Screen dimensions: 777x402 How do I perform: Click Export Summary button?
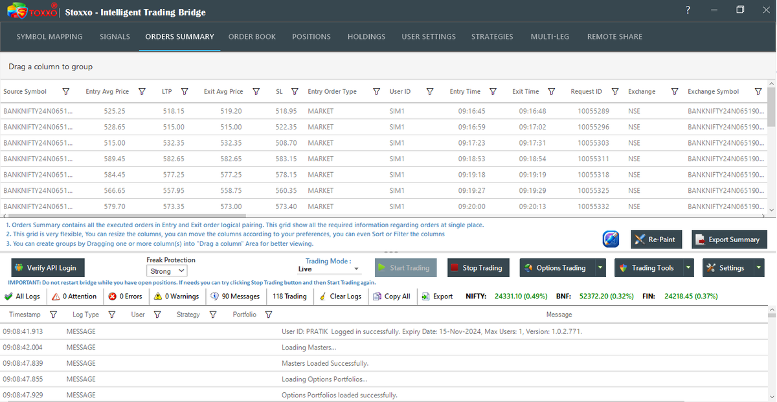(x=729, y=240)
